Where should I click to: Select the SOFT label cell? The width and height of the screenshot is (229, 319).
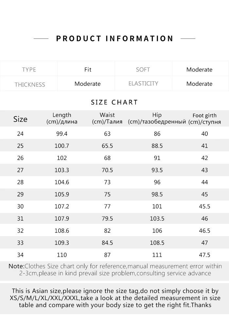[x=143, y=69]
